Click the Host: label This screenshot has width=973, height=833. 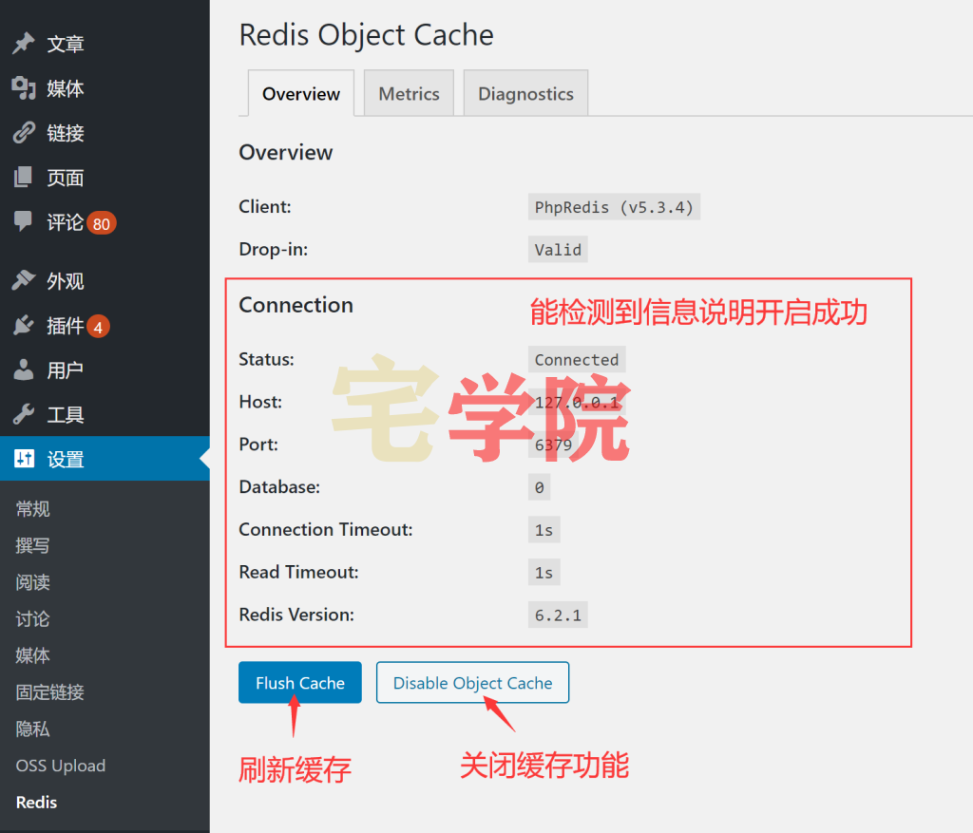260,402
